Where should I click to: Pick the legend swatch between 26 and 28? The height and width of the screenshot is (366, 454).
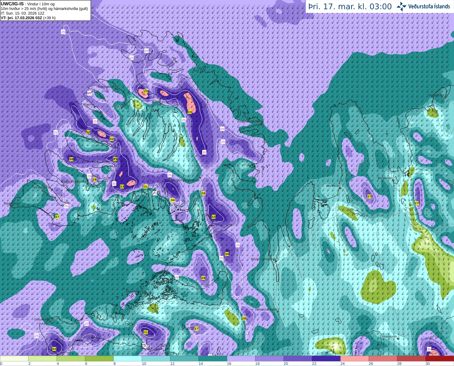pos(383,359)
